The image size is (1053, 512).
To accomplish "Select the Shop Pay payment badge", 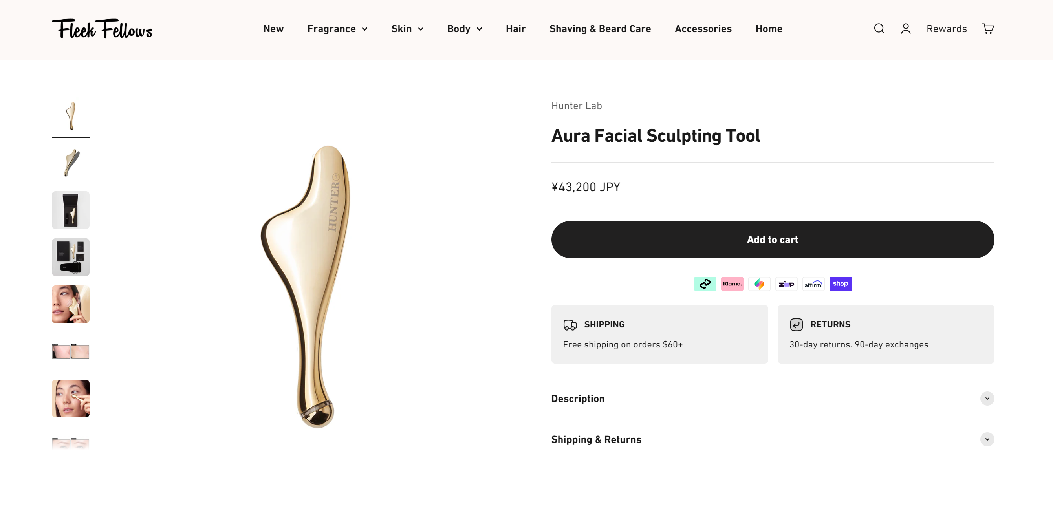I will (841, 283).
